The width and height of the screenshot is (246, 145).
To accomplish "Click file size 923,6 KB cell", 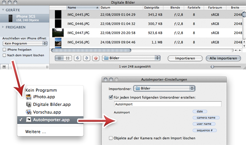I will pos(155,33).
